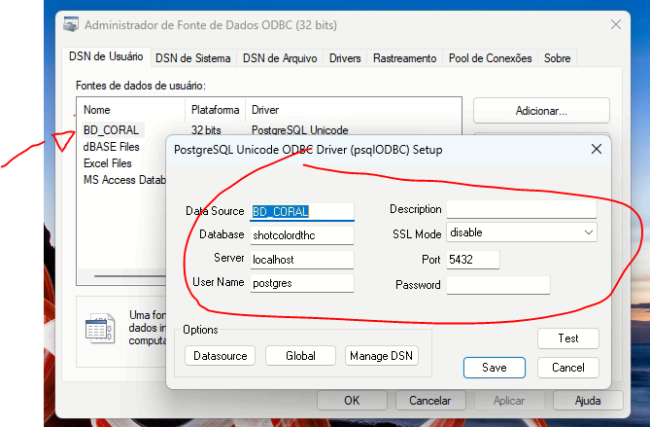The image size is (650, 427).
Task: Open the SSL Mode dropdown
Action: (x=522, y=232)
